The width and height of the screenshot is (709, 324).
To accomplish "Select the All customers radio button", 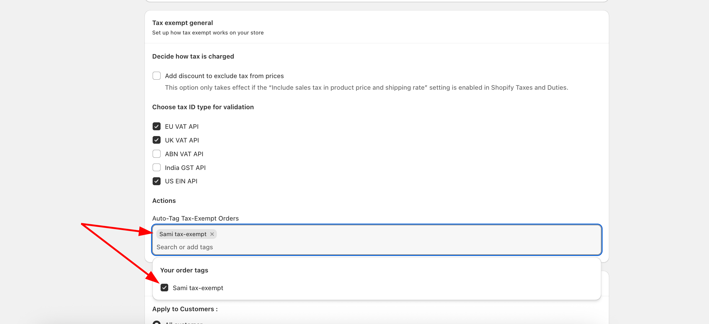I will (157, 323).
